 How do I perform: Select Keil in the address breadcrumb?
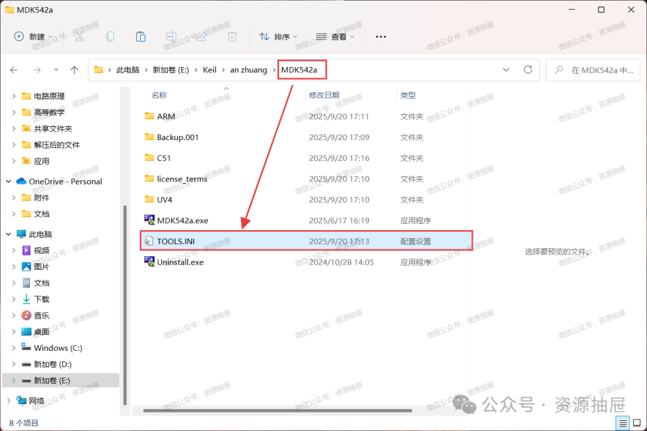[210, 69]
